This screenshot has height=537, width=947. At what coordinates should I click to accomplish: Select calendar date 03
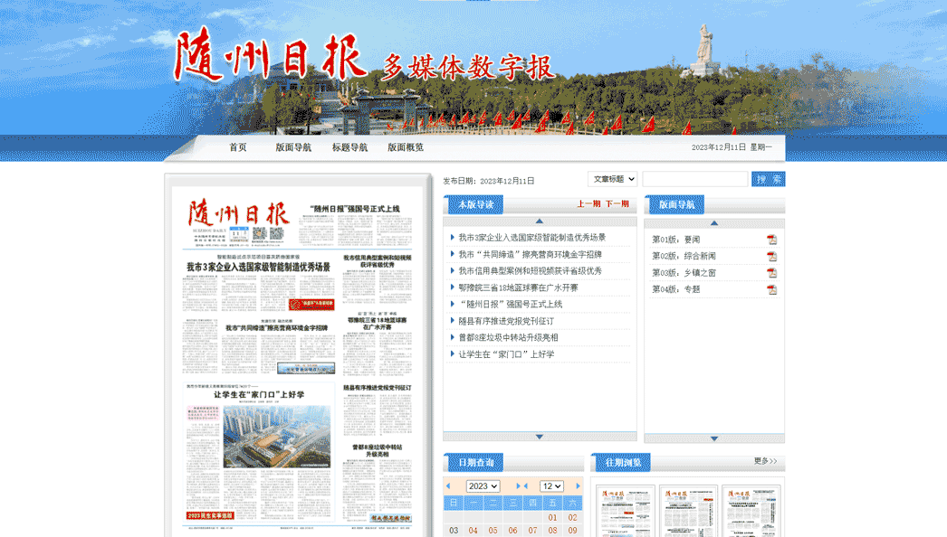(x=454, y=531)
